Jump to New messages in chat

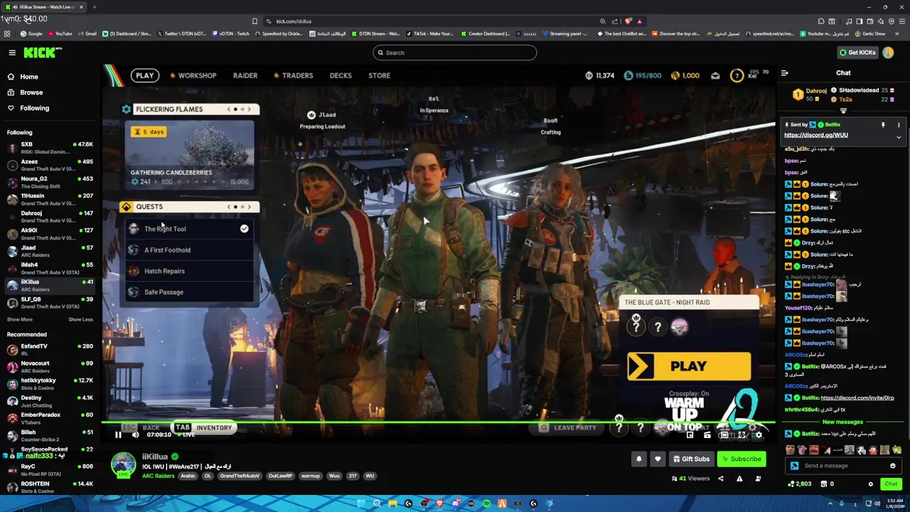point(842,422)
